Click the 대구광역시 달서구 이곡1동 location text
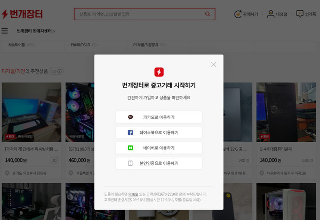The image size is (320, 220). point(286,173)
